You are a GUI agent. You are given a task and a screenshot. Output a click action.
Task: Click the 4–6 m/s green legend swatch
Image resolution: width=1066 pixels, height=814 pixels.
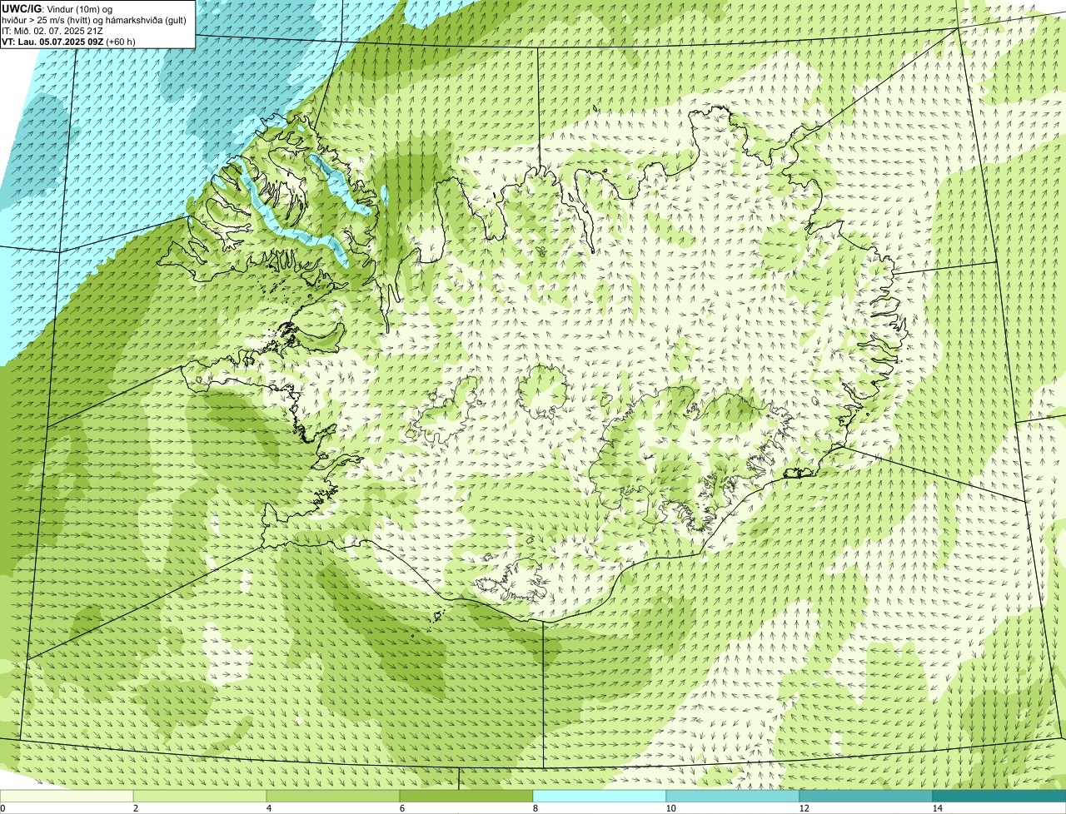333,796
